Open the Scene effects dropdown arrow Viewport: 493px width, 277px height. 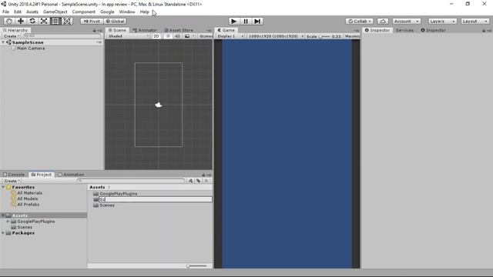[x=193, y=36]
